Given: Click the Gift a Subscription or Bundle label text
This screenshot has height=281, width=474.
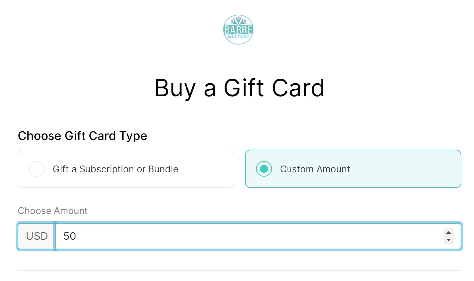Looking at the screenshot, I should click(x=115, y=169).
